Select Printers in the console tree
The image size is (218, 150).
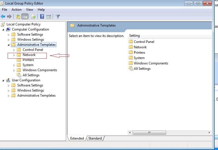(28, 60)
